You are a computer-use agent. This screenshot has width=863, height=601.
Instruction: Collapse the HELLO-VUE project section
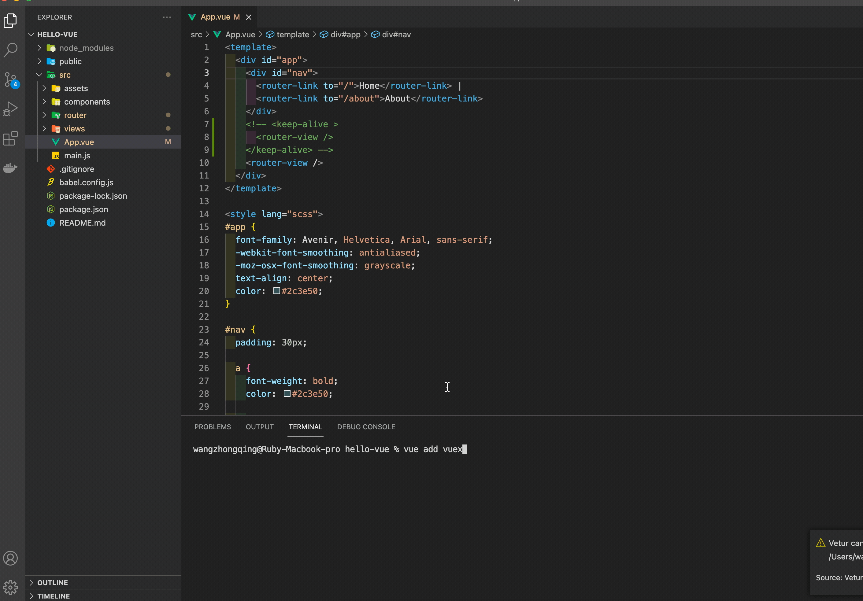31,34
